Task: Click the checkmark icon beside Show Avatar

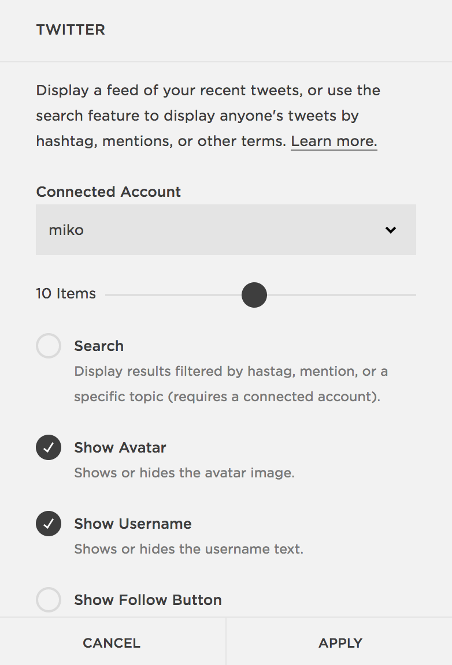Action: [x=49, y=447]
